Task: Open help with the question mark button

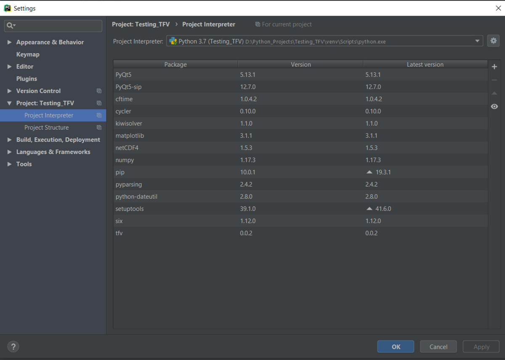Action: (x=13, y=347)
